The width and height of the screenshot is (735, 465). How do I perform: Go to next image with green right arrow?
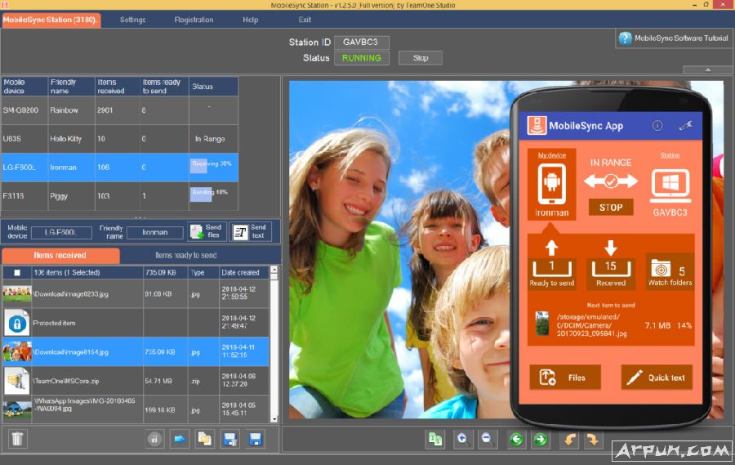(x=540, y=439)
